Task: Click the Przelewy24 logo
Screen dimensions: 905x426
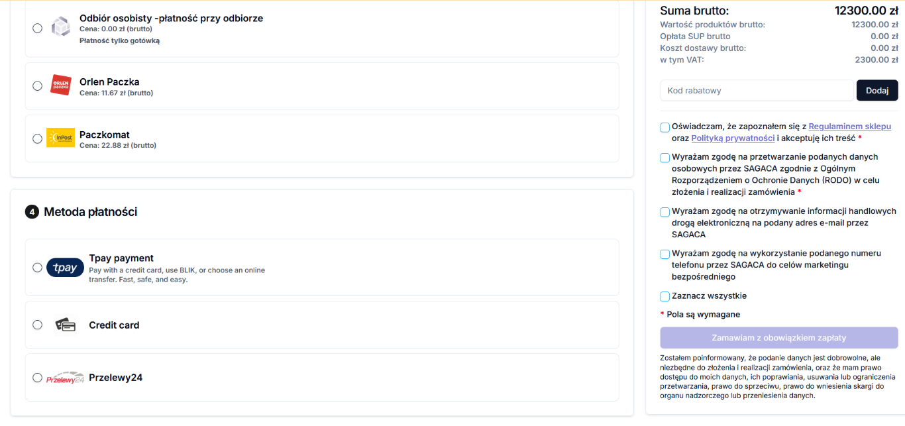Action: tap(65, 378)
